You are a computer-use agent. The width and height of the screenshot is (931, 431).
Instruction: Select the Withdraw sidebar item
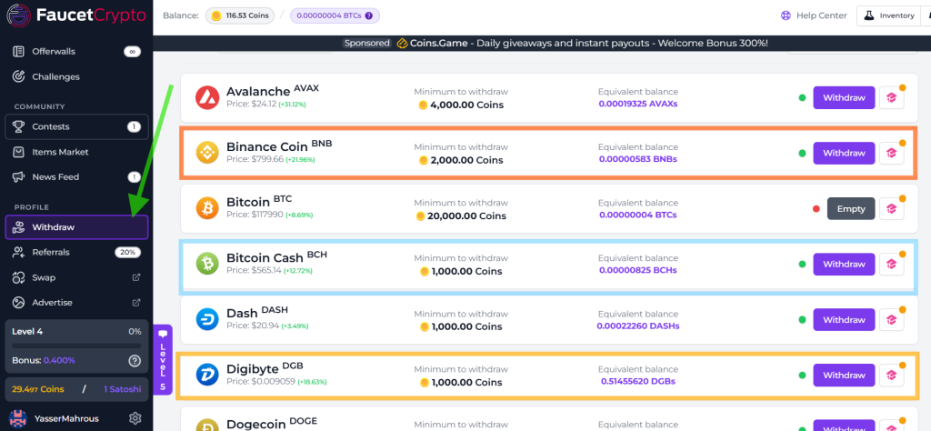pyautogui.click(x=76, y=227)
